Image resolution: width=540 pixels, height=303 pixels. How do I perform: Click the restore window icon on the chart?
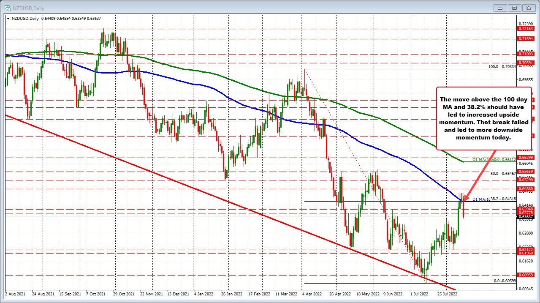(514, 8)
